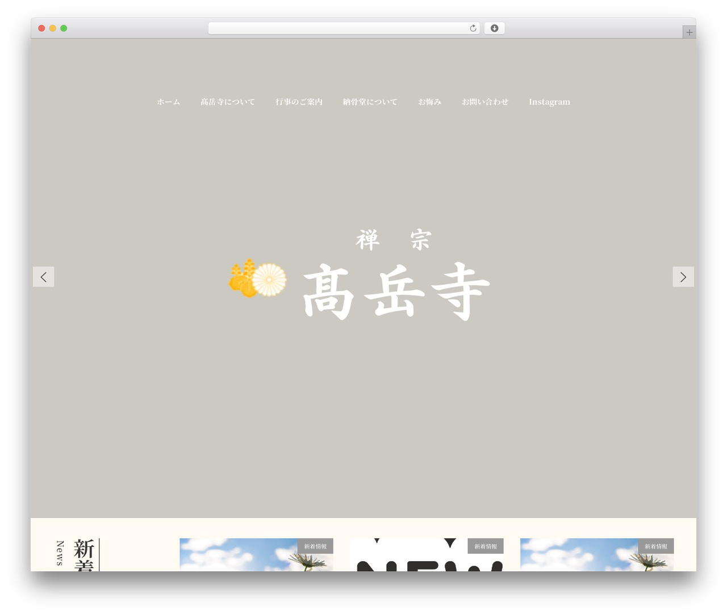Viewport: 727px width, 615px height.
Task: Click 新着情報 tag on NEW card
Action: point(486,546)
